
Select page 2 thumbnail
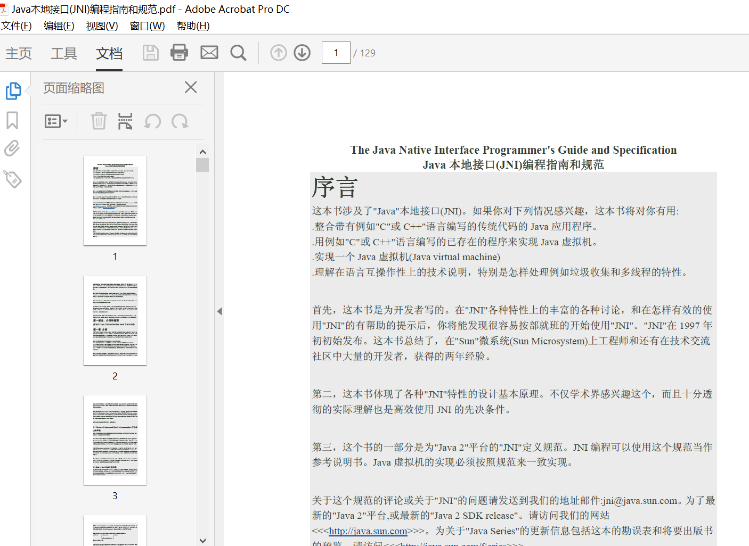pos(115,320)
